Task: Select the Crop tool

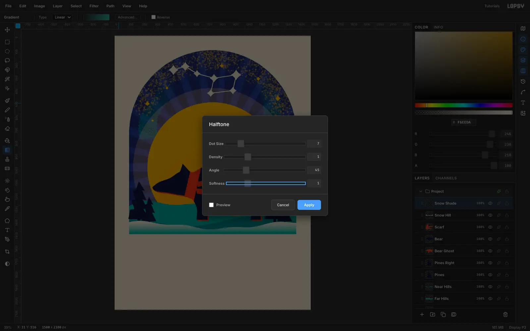Action: [x=7, y=252]
